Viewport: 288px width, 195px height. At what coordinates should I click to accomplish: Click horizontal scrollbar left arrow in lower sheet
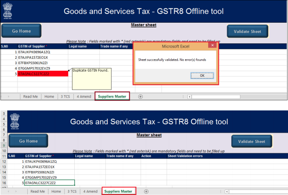(227, 192)
